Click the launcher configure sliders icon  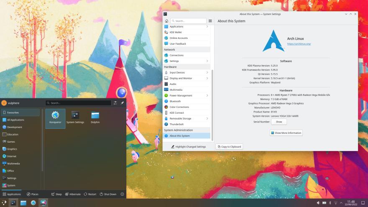pos(115,103)
